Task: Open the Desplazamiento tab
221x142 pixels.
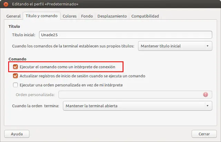Action: (112, 16)
